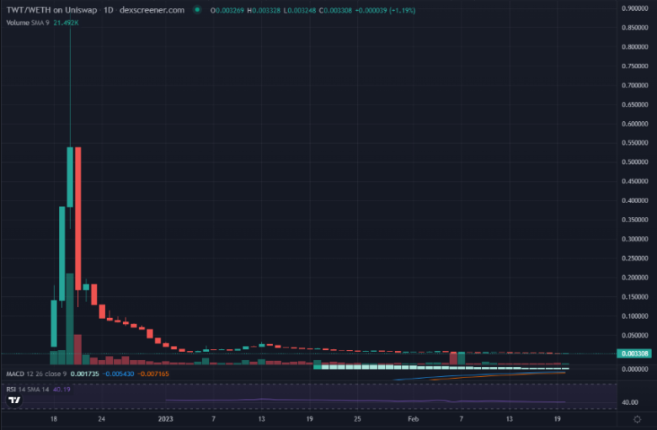Viewport: 657px width, 430px height.
Task: Open chart settings gear icon
Action: click(x=638, y=419)
